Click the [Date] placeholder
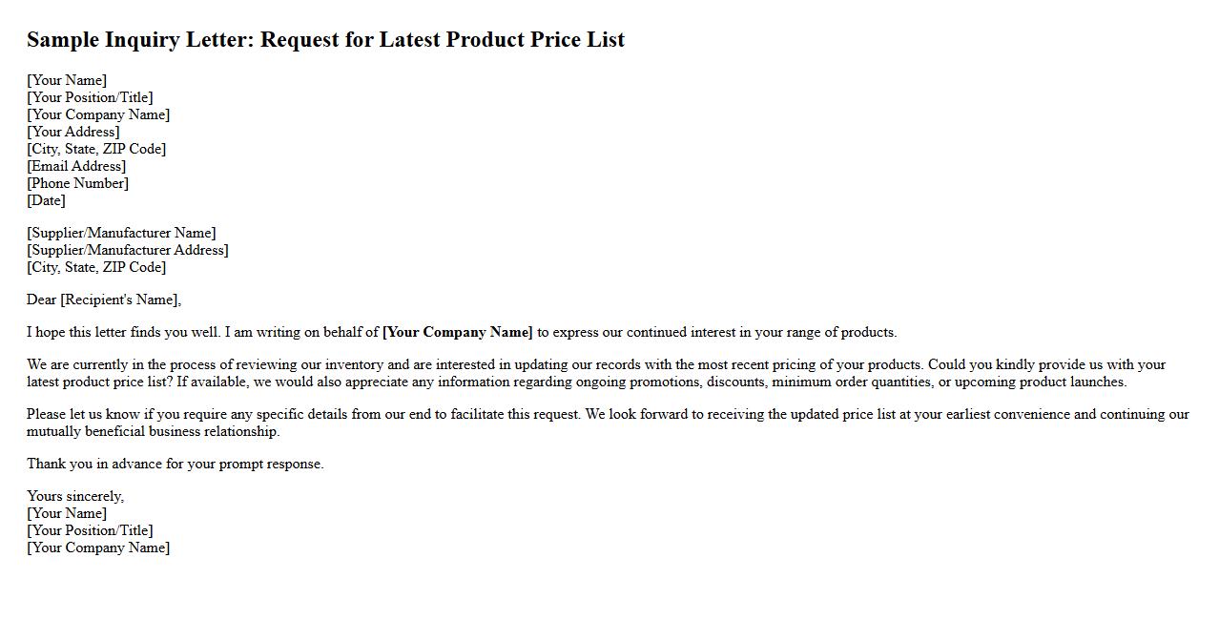The width and height of the screenshot is (1219, 620). pyautogui.click(x=46, y=200)
